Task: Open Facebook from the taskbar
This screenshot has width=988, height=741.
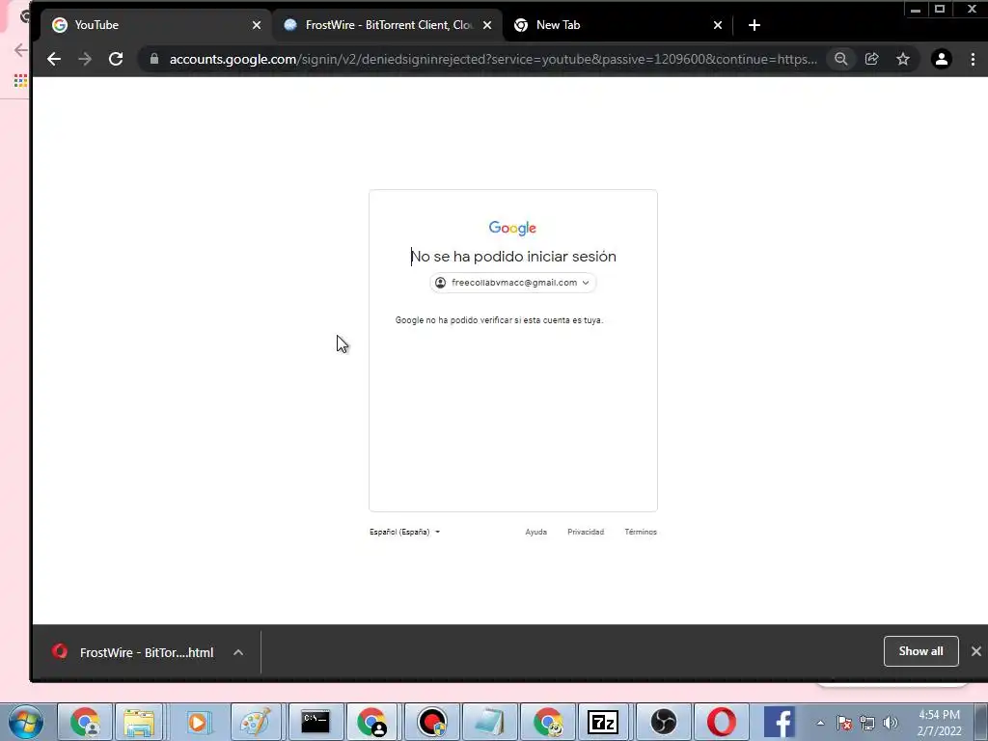Action: coord(780,722)
